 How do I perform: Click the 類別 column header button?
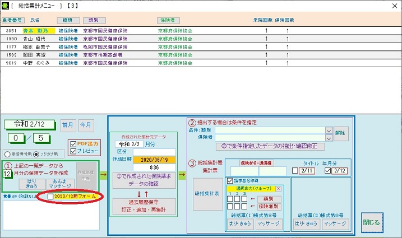click(x=94, y=20)
